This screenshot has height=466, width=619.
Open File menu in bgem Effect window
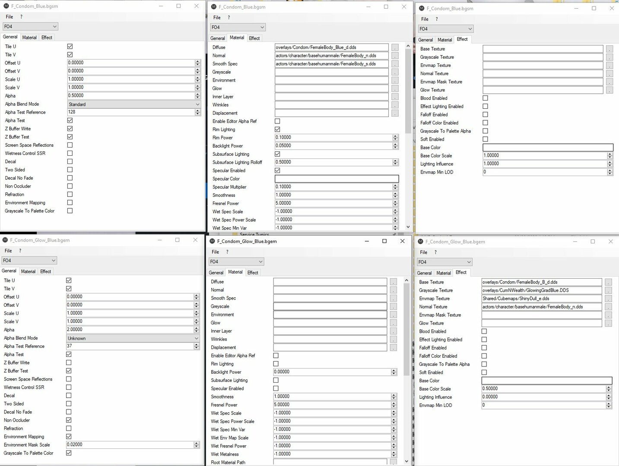click(424, 252)
